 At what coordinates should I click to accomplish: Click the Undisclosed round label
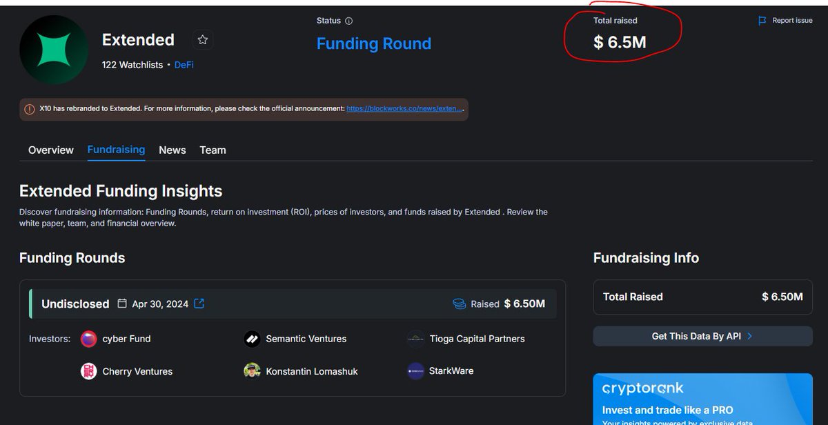(75, 304)
